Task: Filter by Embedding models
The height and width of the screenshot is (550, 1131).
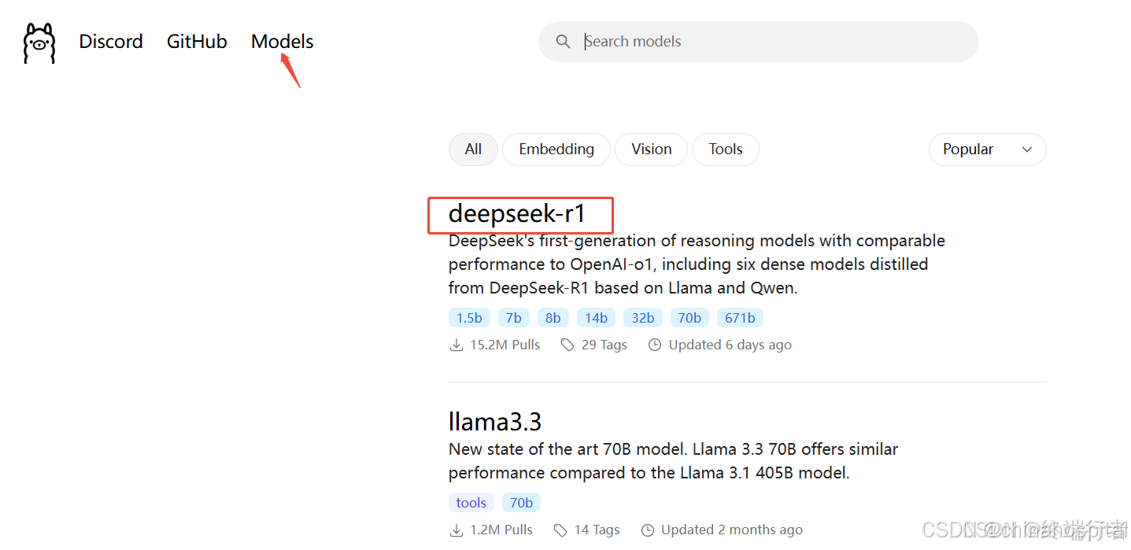Action: tap(556, 149)
